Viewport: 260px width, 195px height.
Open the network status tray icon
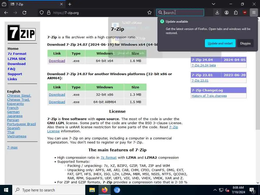tap(221, 190)
